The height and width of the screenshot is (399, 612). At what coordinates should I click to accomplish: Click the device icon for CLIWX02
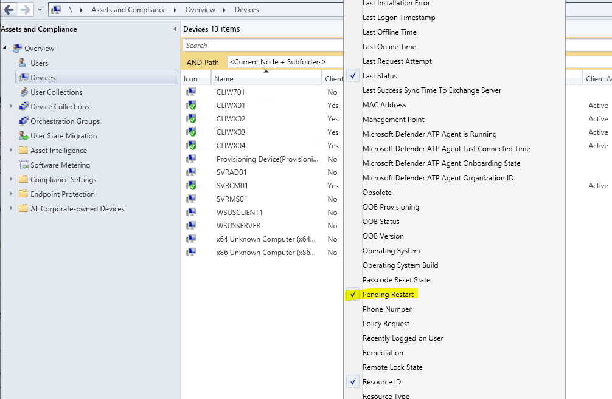coord(191,118)
